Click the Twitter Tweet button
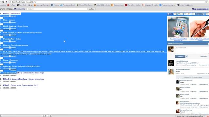This screenshot has width=209, height=117. coord(180,14)
